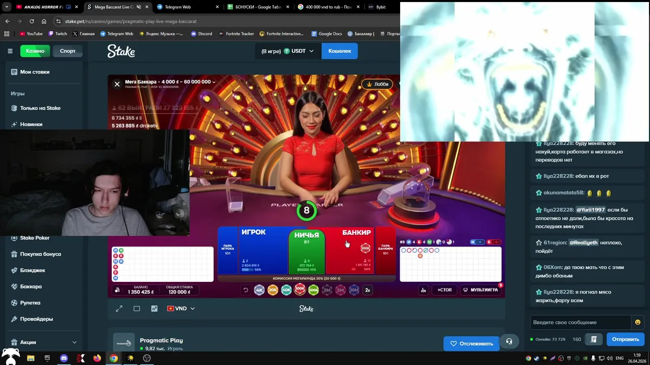
Task: Open the Pragmatic Play provider link
Action: point(161,340)
